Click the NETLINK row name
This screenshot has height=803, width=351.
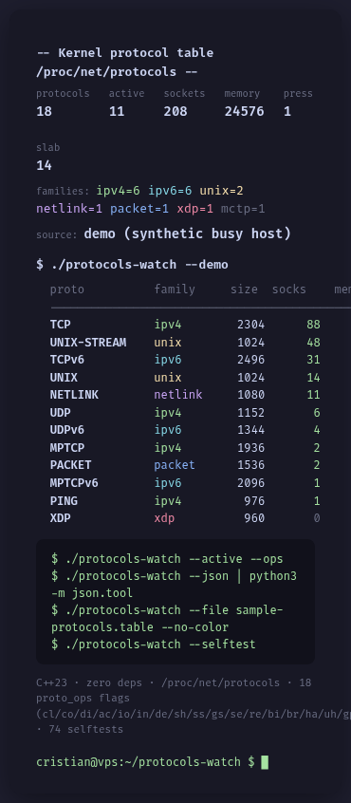point(74,395)
